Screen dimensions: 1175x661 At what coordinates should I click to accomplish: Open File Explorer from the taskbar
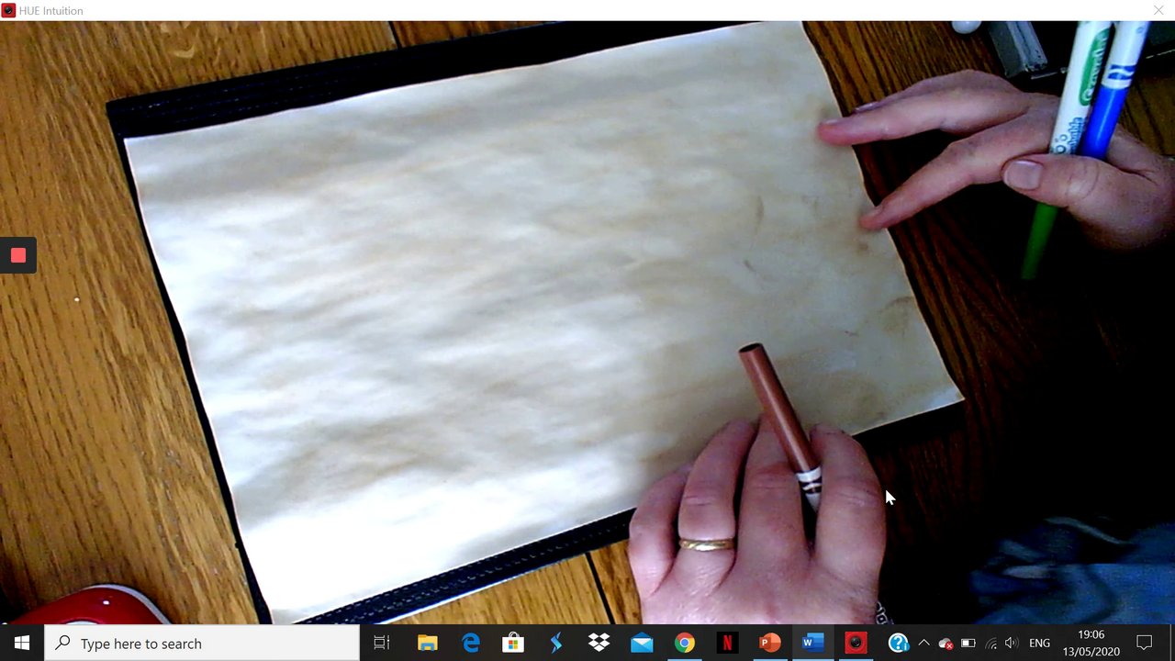427,643
